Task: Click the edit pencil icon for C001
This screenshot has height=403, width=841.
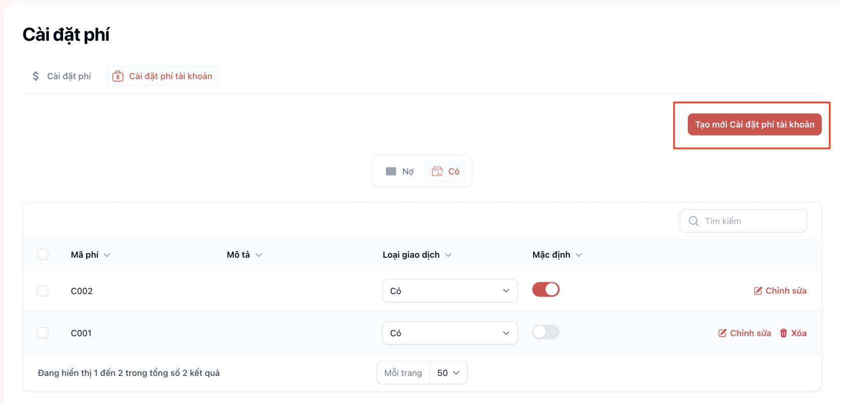Action: pos(722,333)
